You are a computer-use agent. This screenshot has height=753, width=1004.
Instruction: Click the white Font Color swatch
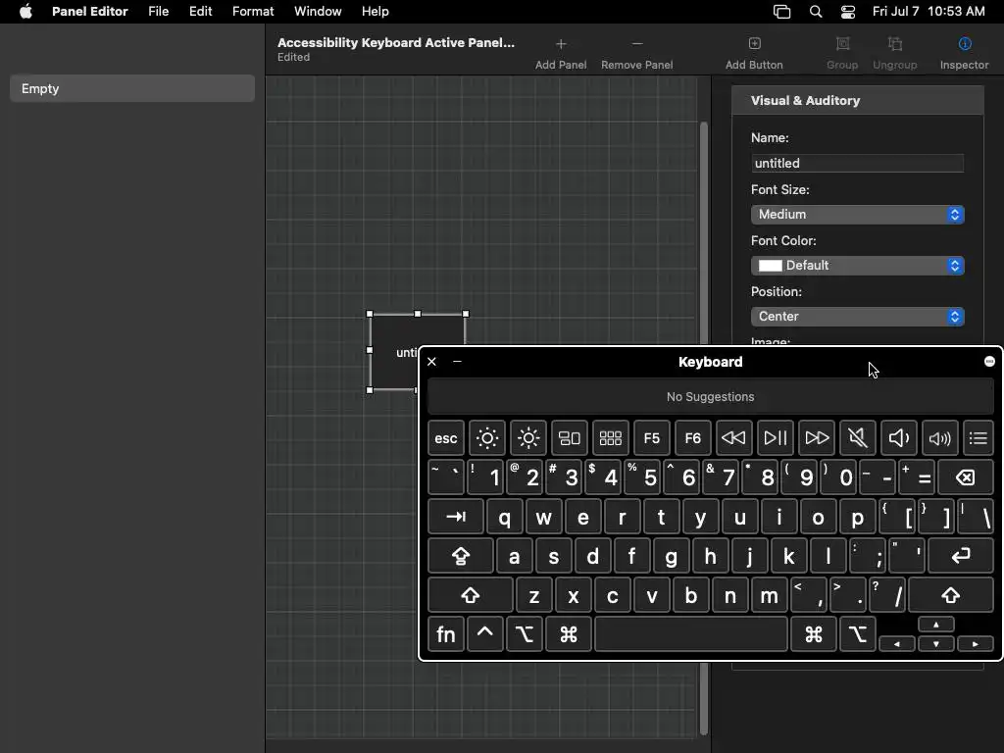click(x=771, y=266)
